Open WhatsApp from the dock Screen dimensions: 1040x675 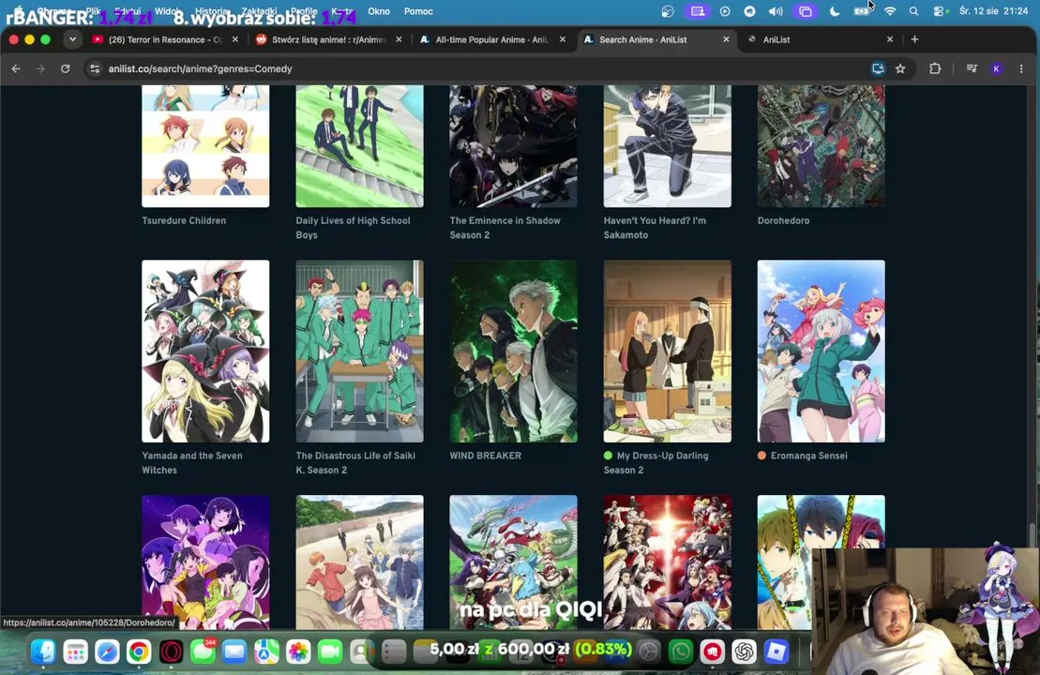[681, 652]
